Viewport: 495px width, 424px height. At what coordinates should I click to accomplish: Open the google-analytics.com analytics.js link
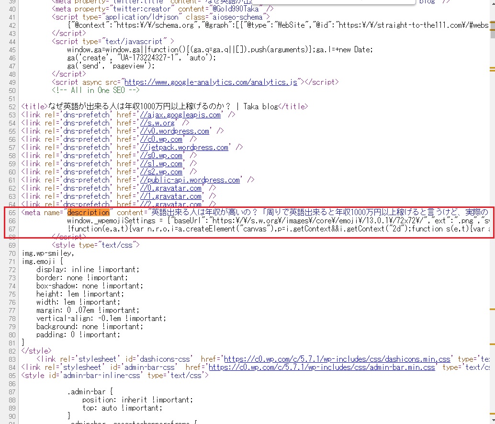point(211,82)
